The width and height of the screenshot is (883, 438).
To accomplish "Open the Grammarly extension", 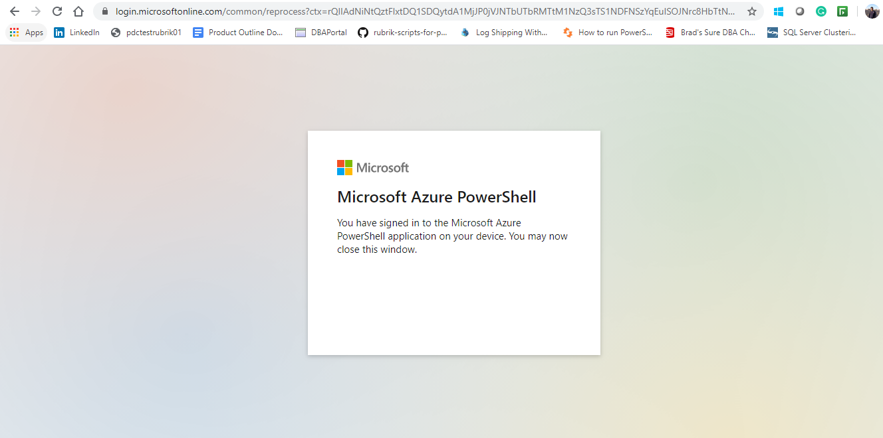I will 821,11.
